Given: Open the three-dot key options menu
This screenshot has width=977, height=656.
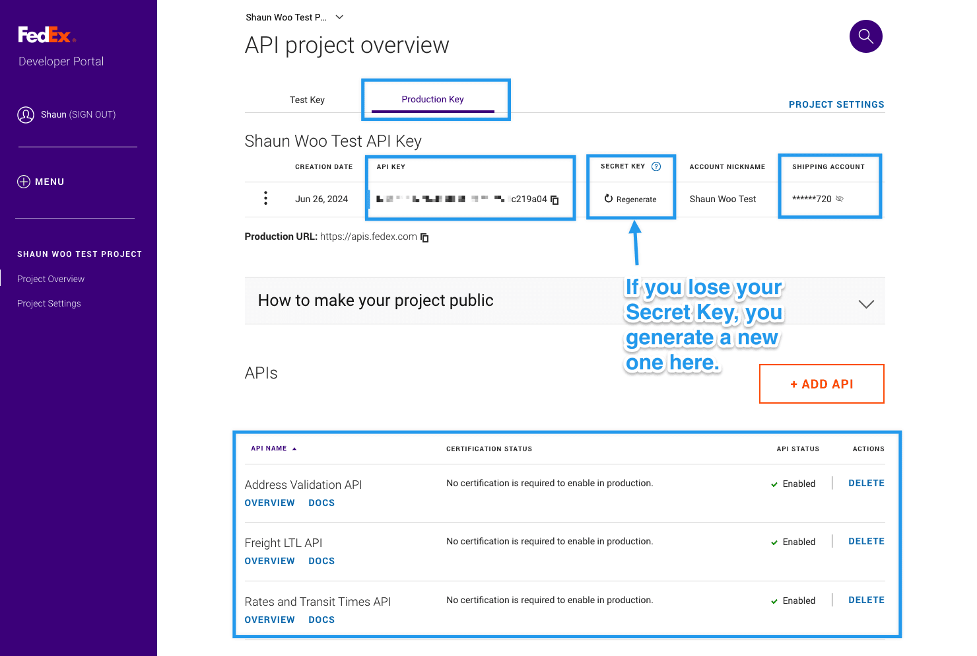Looking at the screenshot, I should [x=265, y=198].
